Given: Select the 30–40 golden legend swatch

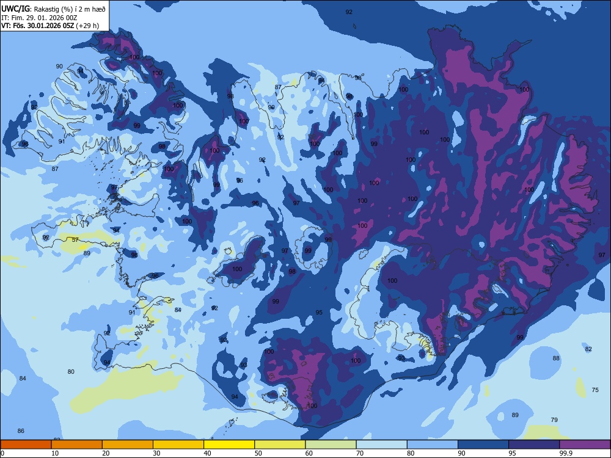Looking at the screenshot, I should point(178,445).
